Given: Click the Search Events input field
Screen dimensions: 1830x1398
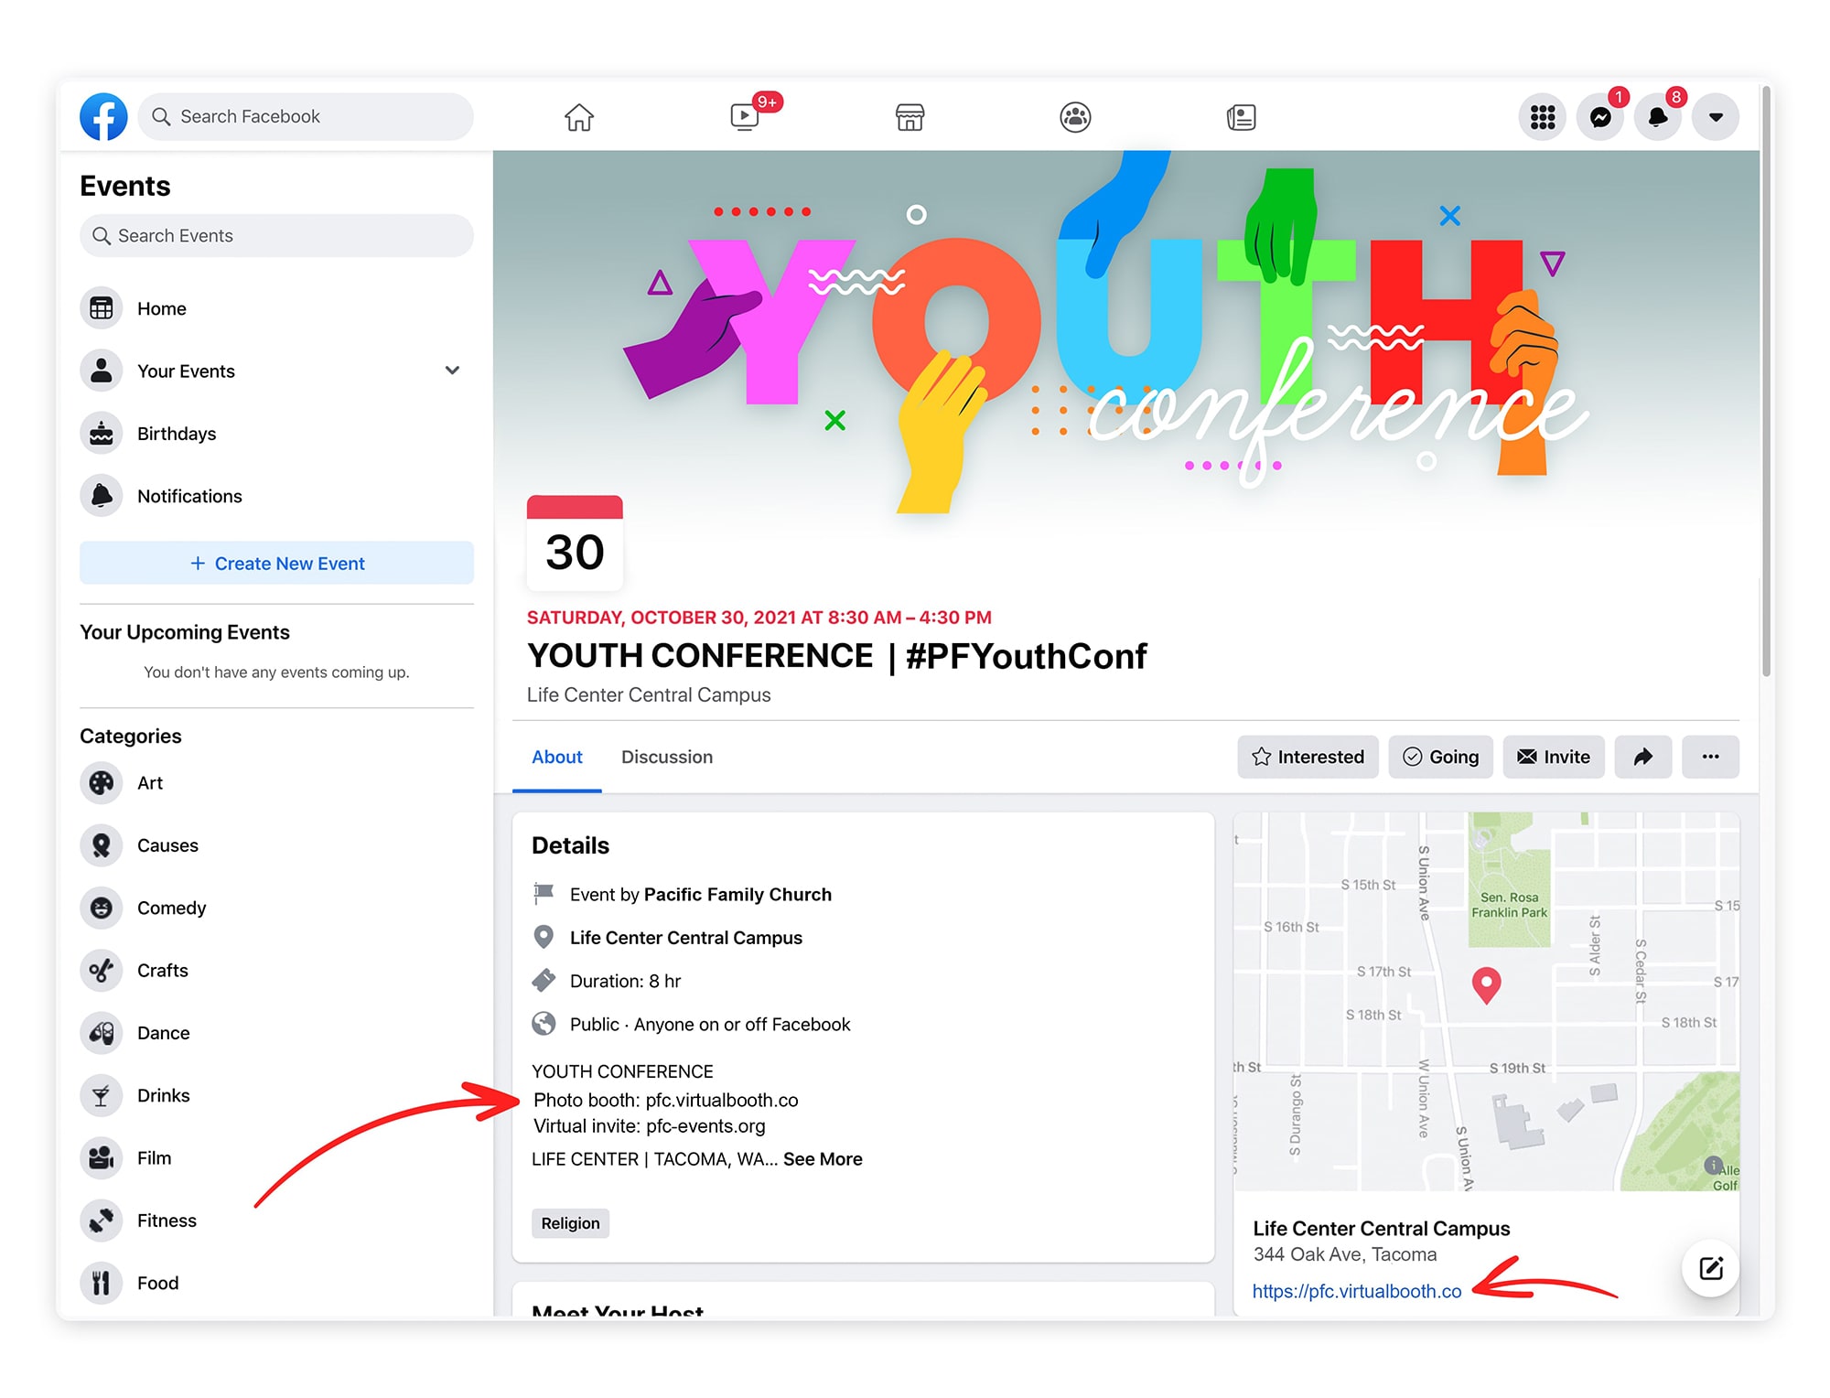Looking at the screenshot, I should [x=276, y=236].
